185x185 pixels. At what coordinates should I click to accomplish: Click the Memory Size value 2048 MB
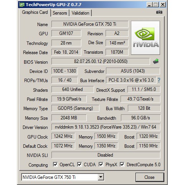pos(69,118)
